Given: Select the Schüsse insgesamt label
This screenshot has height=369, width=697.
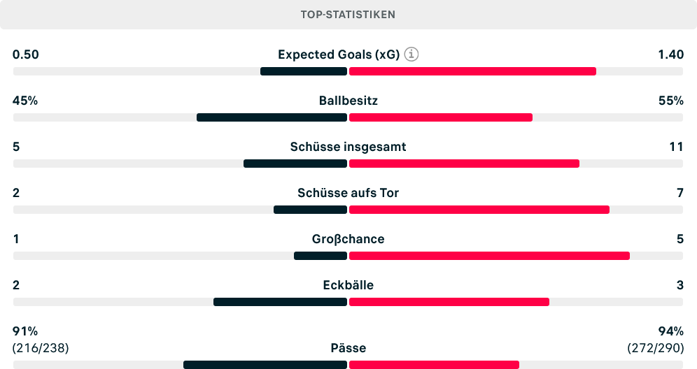Looking at the screenshot, I should [x=348, y=147].
